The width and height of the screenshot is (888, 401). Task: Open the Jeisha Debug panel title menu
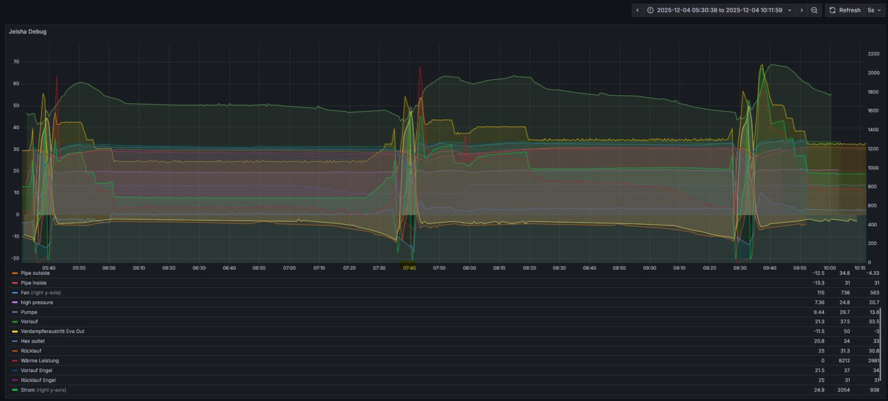pyautogui.click(x=28, y=32)
